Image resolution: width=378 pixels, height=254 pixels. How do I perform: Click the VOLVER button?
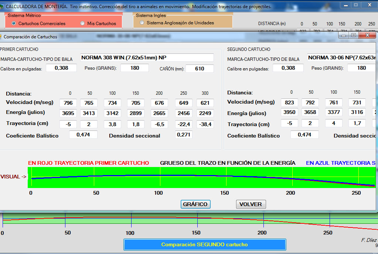(x=251, y=204)
